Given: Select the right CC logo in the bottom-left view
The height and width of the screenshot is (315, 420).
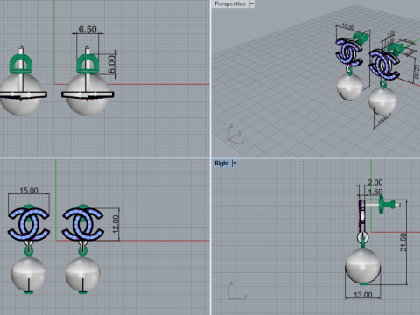Looking at the screenshot, I should [x=82, y=224].
